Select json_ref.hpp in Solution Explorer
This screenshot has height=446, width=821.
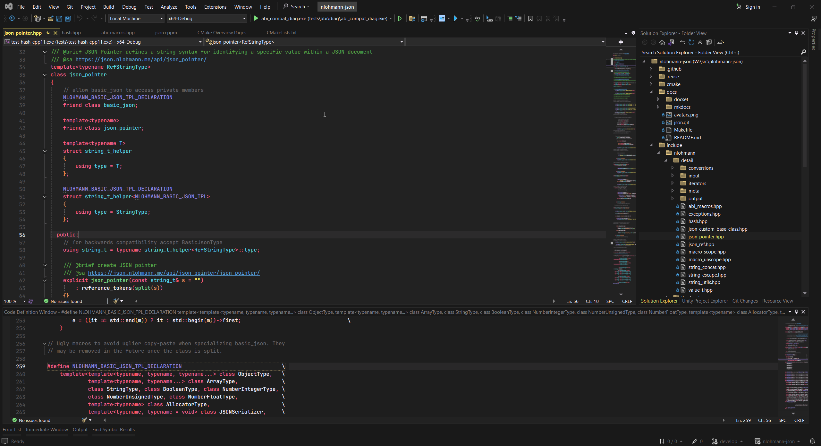pos(701,244)
